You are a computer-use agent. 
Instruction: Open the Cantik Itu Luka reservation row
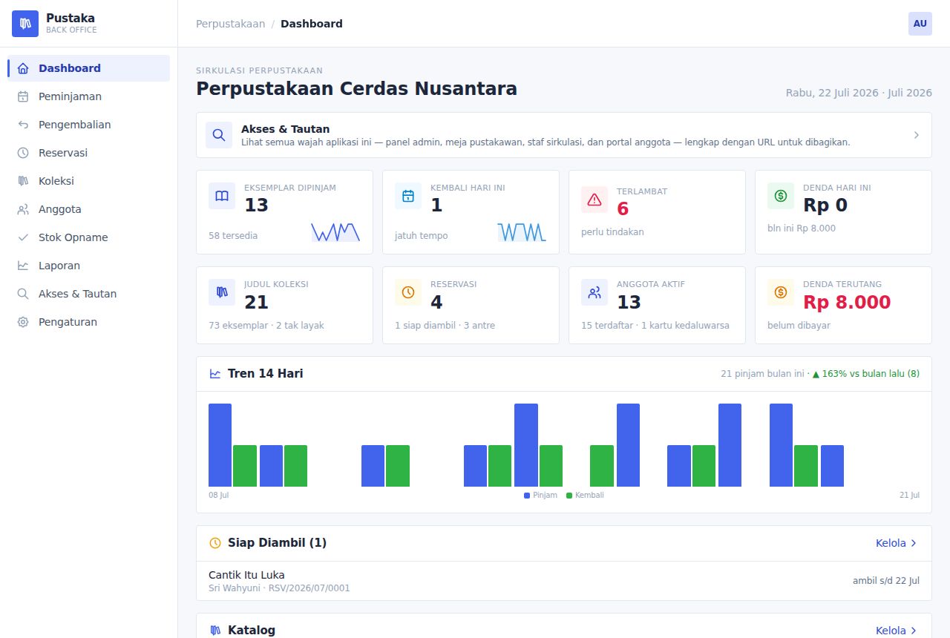tap(564, 581)
